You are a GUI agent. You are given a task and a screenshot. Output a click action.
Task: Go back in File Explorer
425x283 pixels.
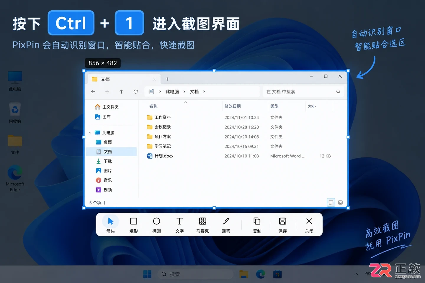[x=93, y=92]
